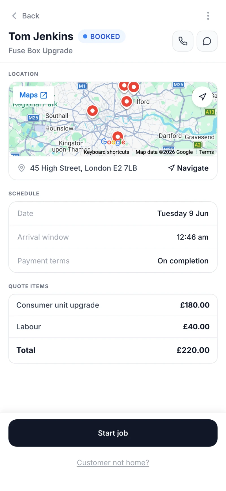Open map Keyboard shortcuts
Viewport: 226px width, 491px height.
pyautogui.click(x=107, y=152)
